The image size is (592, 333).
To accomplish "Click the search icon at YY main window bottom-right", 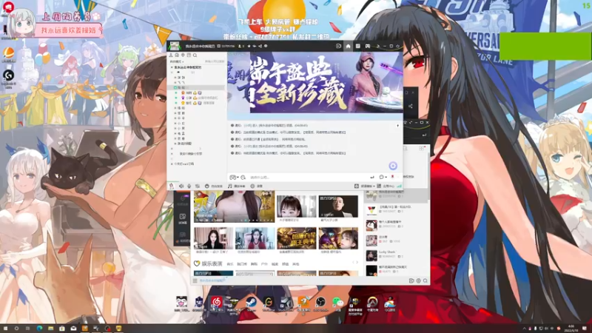I will 425,281.
